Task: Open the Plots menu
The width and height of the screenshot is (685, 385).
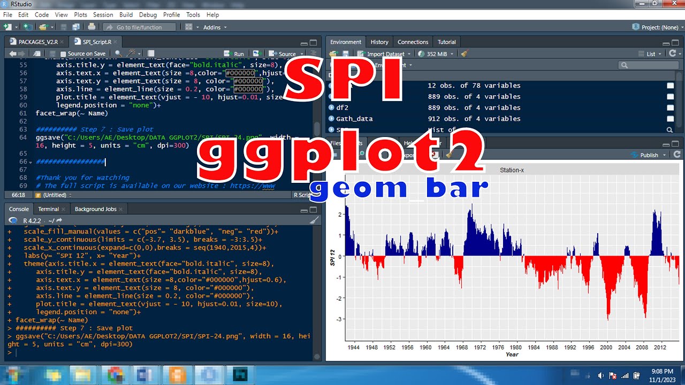Action: [x=80, y=15]
